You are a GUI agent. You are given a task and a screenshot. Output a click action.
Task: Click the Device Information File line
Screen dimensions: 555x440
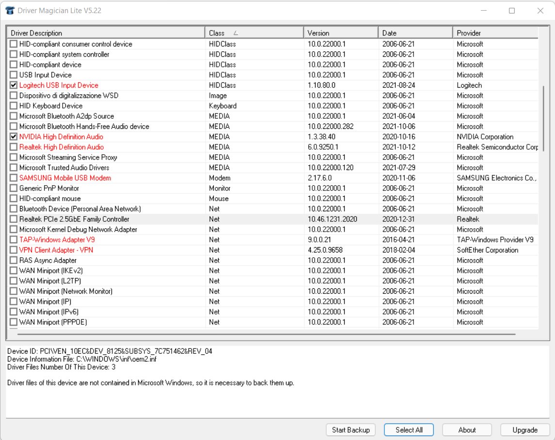pos(82,359)
